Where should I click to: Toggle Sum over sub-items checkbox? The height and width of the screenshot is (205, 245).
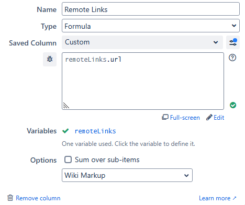(x=68, y=160)
